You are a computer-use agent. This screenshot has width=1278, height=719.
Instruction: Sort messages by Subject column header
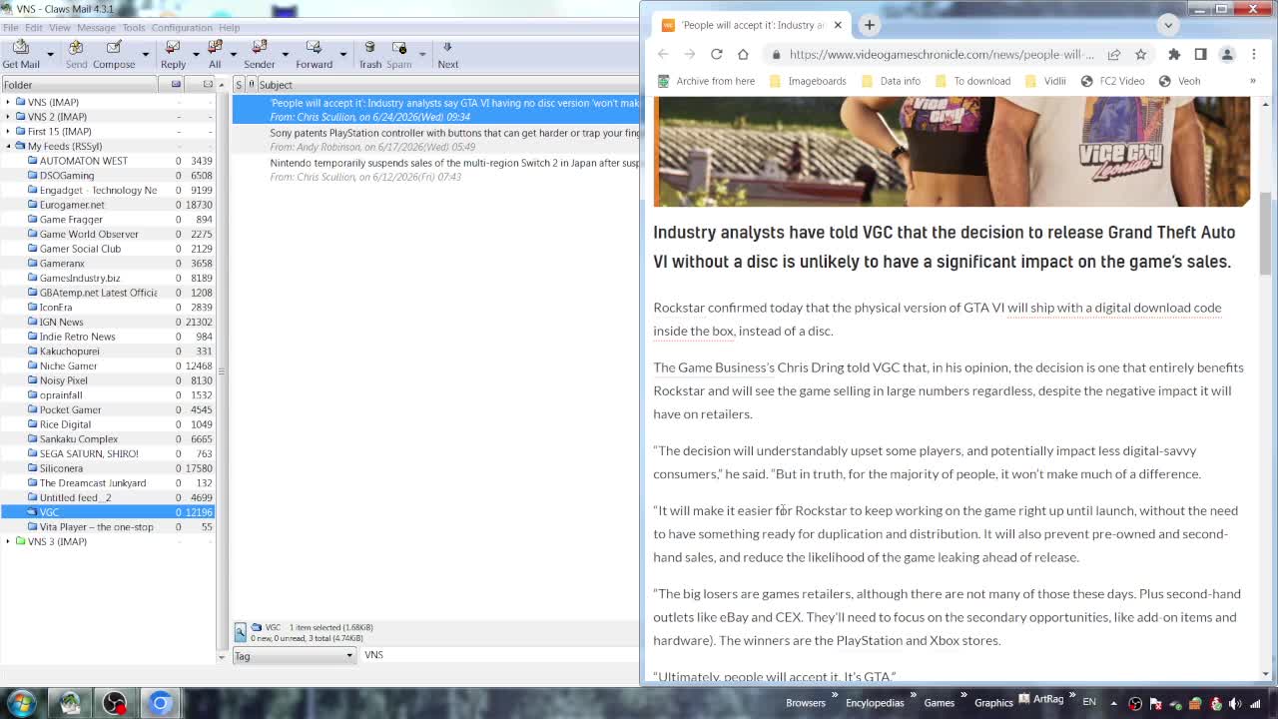(447, 85)
